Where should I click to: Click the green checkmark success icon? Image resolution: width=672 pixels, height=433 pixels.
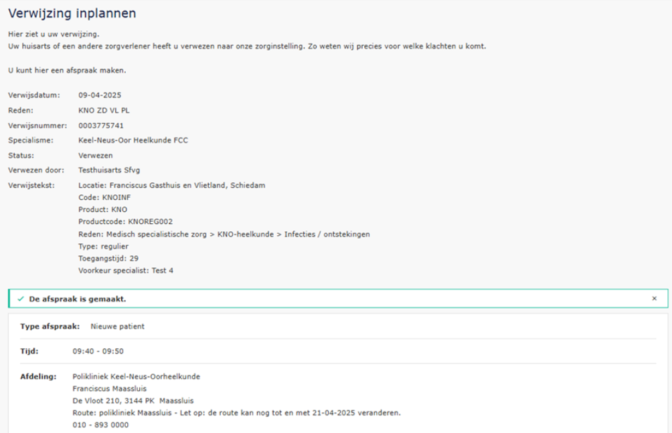[x=21, y=299]
